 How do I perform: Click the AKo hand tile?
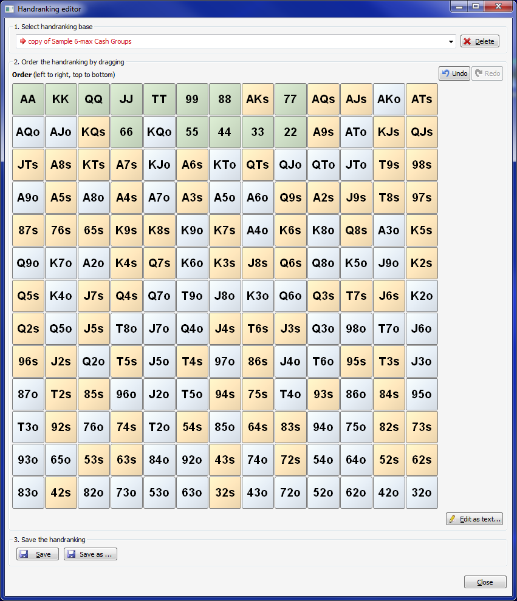tap(389, 100)
